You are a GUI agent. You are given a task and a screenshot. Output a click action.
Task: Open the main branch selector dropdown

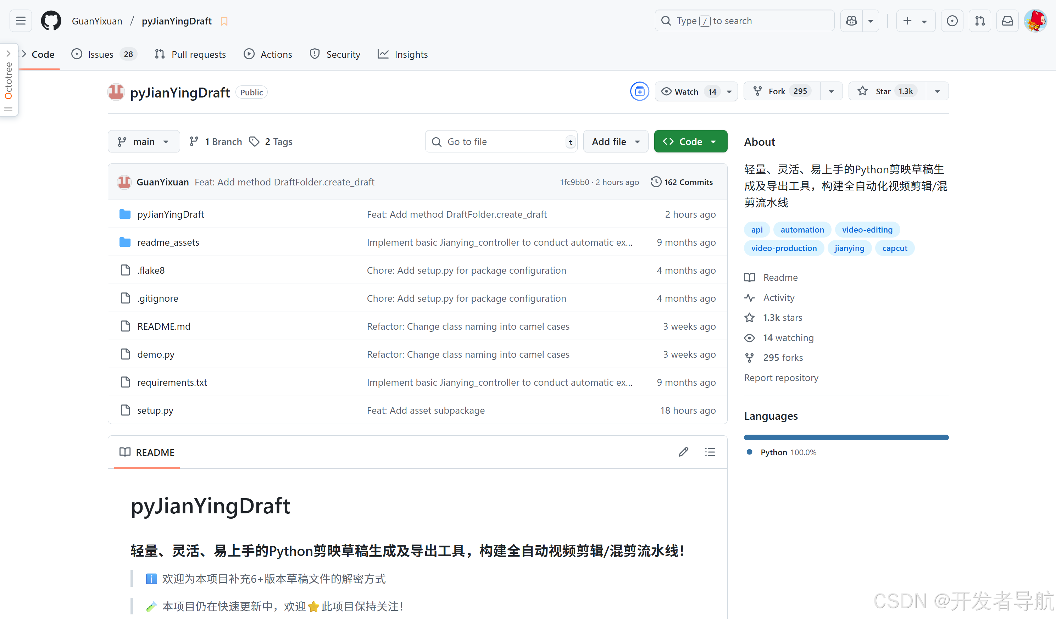click(x=144, y=142)
